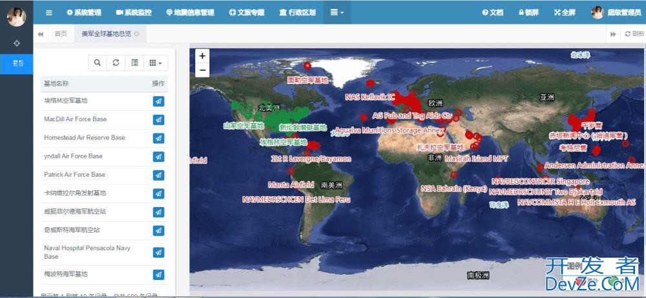Toggle table card view icon
The image size is (646, 298).
pos(134,63)
